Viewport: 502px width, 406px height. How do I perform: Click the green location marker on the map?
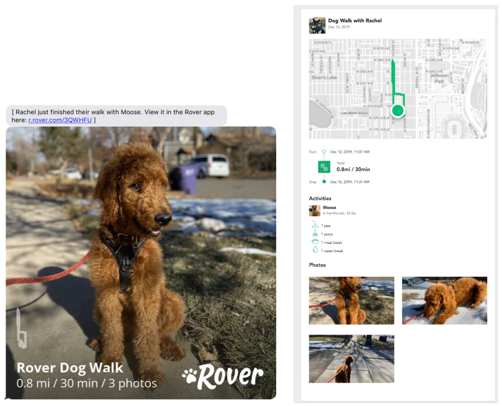tap(398, 110)
